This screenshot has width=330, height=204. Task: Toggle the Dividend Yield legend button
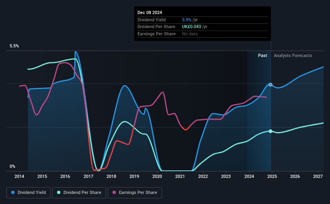[x=29, y=193]
